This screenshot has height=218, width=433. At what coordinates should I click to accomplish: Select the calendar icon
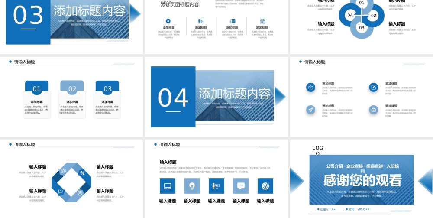(x=262, y=21)
